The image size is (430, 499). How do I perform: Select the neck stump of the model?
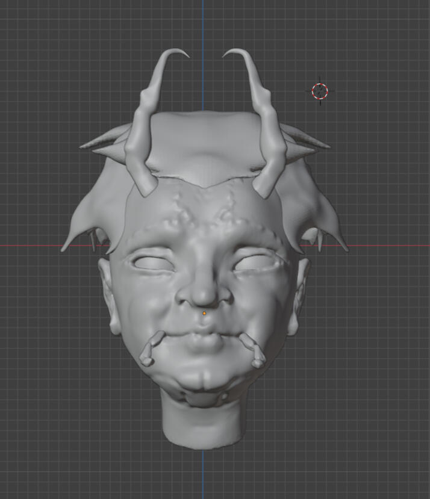pyautogui.click(x=204, y=424)
